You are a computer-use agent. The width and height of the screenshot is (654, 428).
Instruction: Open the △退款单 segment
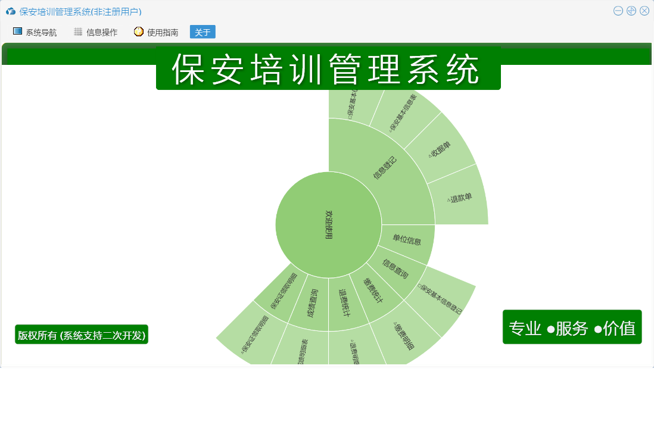pyautogui.click(x=460, y=198)
